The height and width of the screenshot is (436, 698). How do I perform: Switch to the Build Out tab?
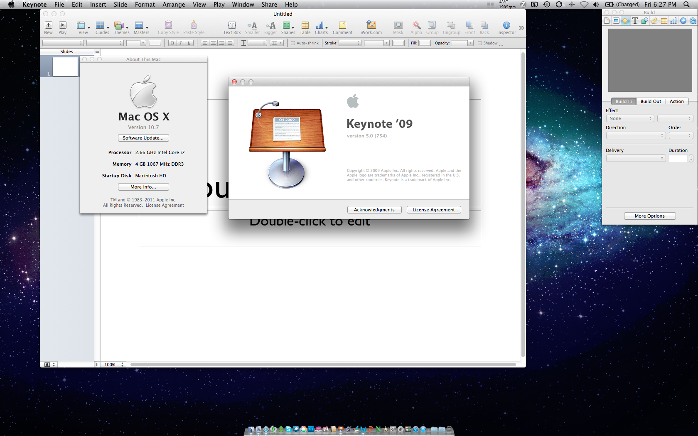pyautogui.click(x=651, y=101)
